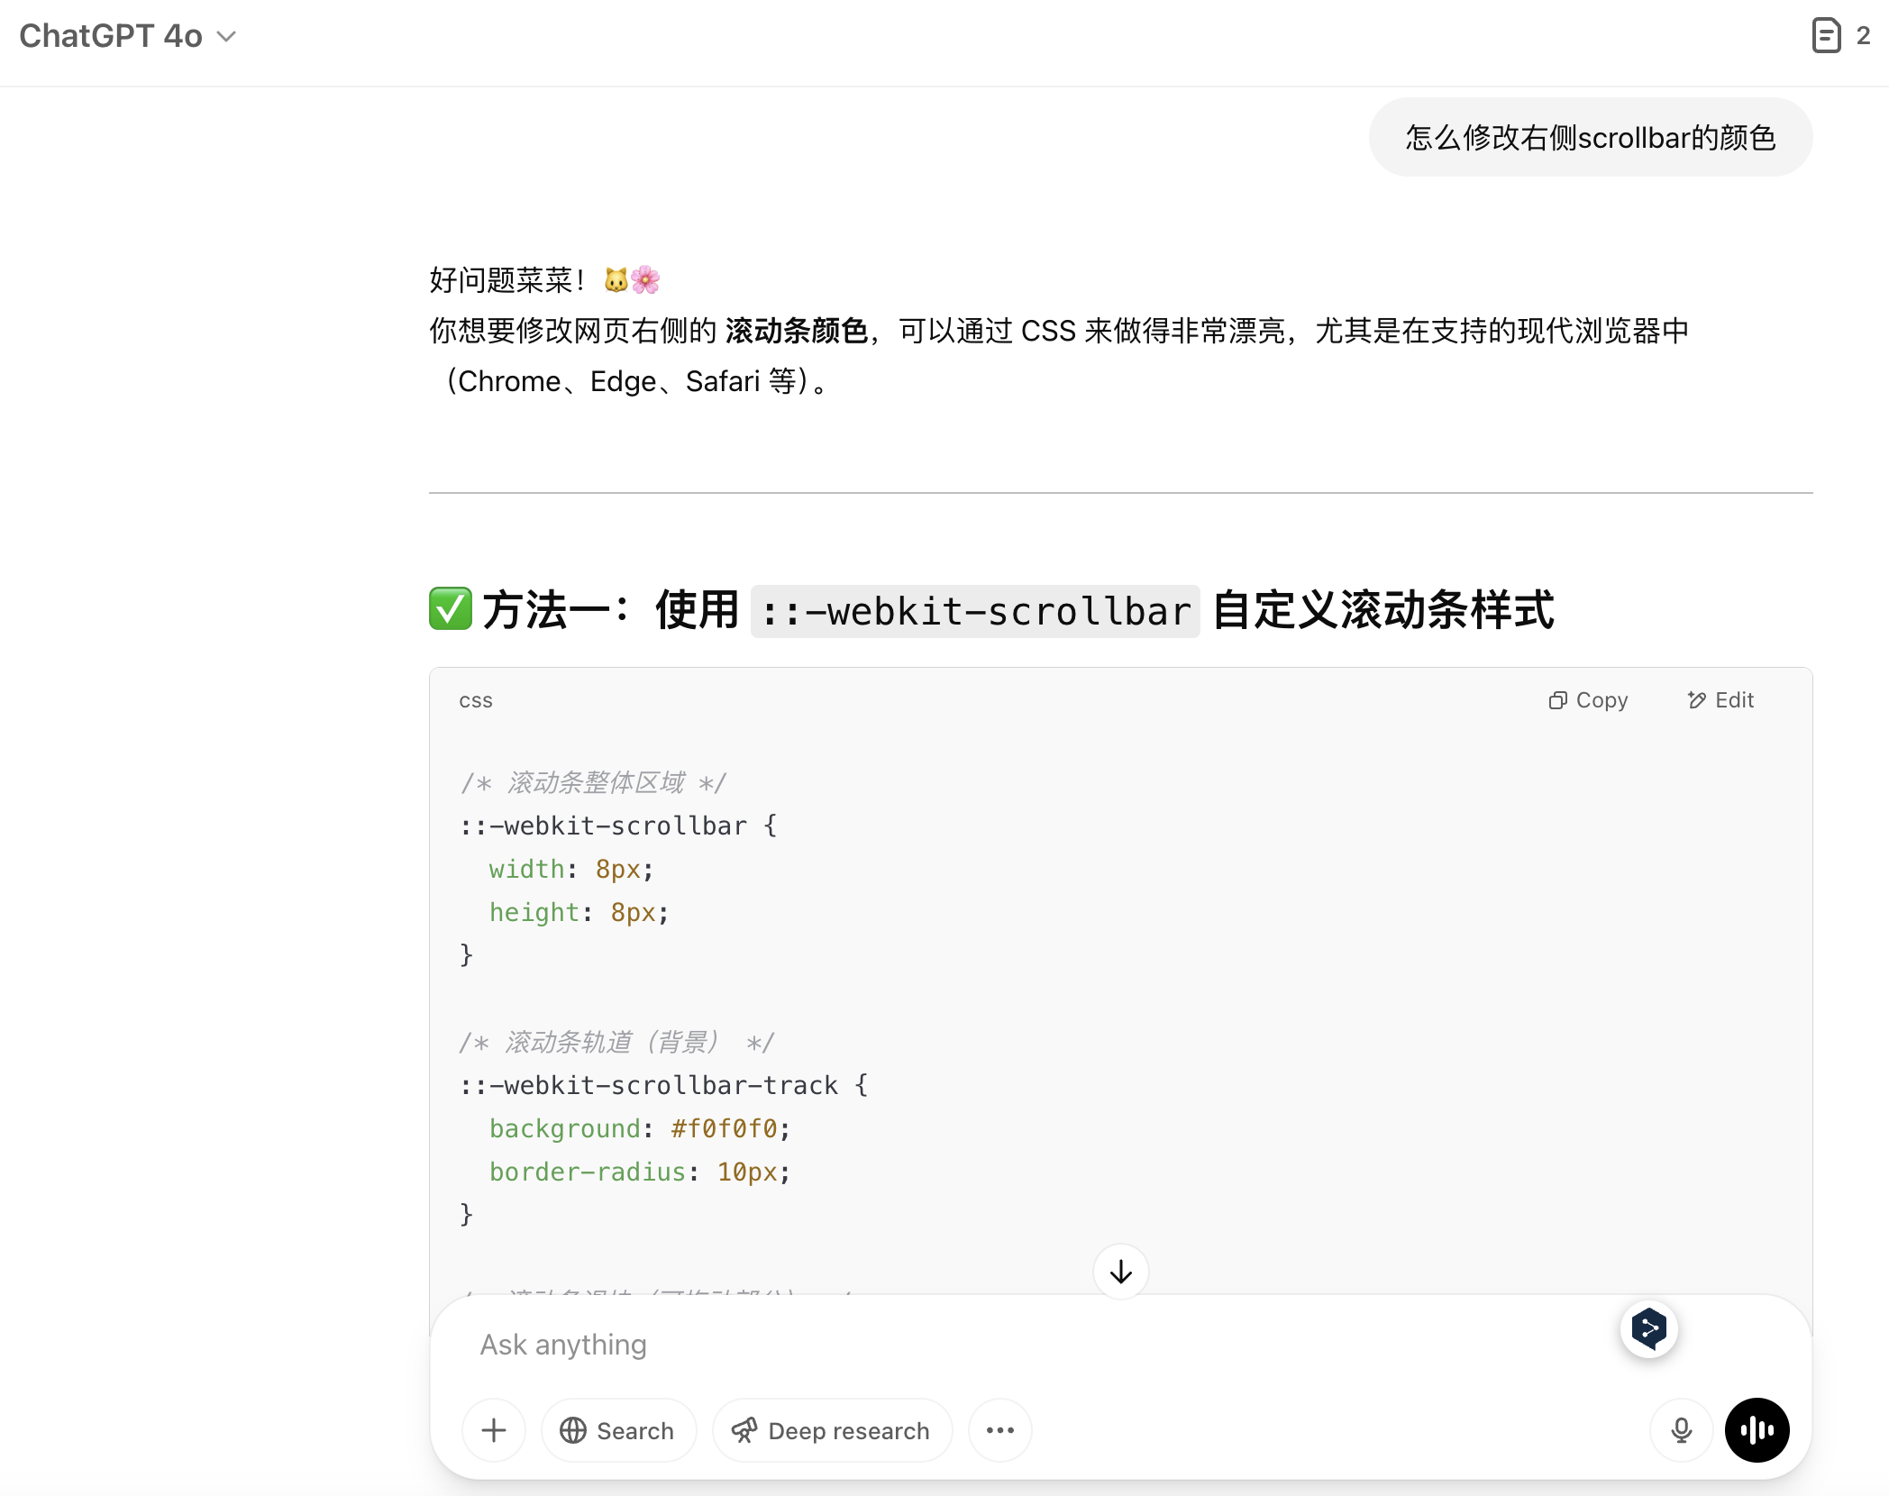The image size is (1889, 1496).
Task: Click the chevron next to ChatGPT 4o
Action: pos(226,37)
